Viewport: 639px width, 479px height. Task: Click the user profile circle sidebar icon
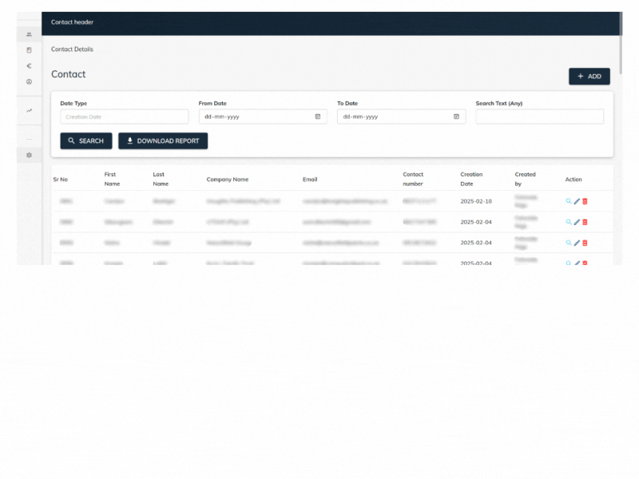click(x=29, y=81)
